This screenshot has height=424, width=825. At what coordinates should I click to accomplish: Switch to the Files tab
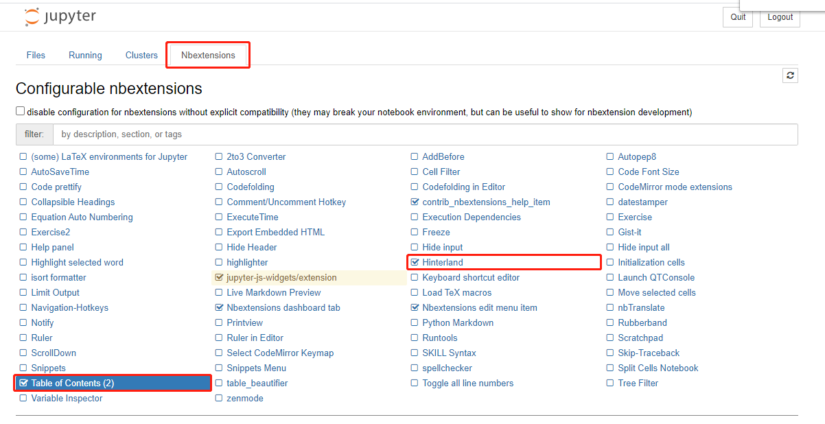[36, 56]
